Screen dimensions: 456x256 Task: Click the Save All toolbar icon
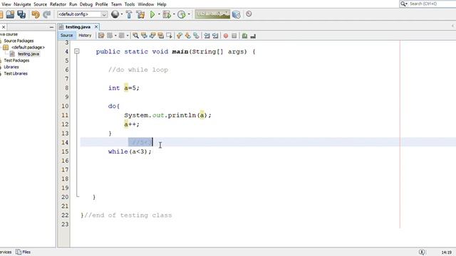(21, 14)
